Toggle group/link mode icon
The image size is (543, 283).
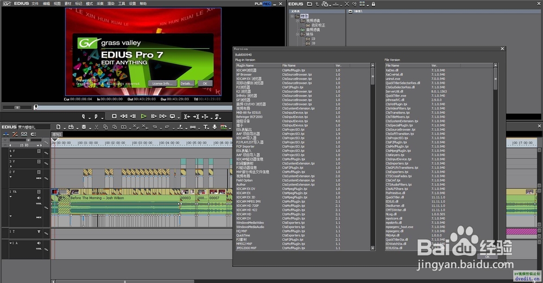pyautogui.click(x=24, y=134)
